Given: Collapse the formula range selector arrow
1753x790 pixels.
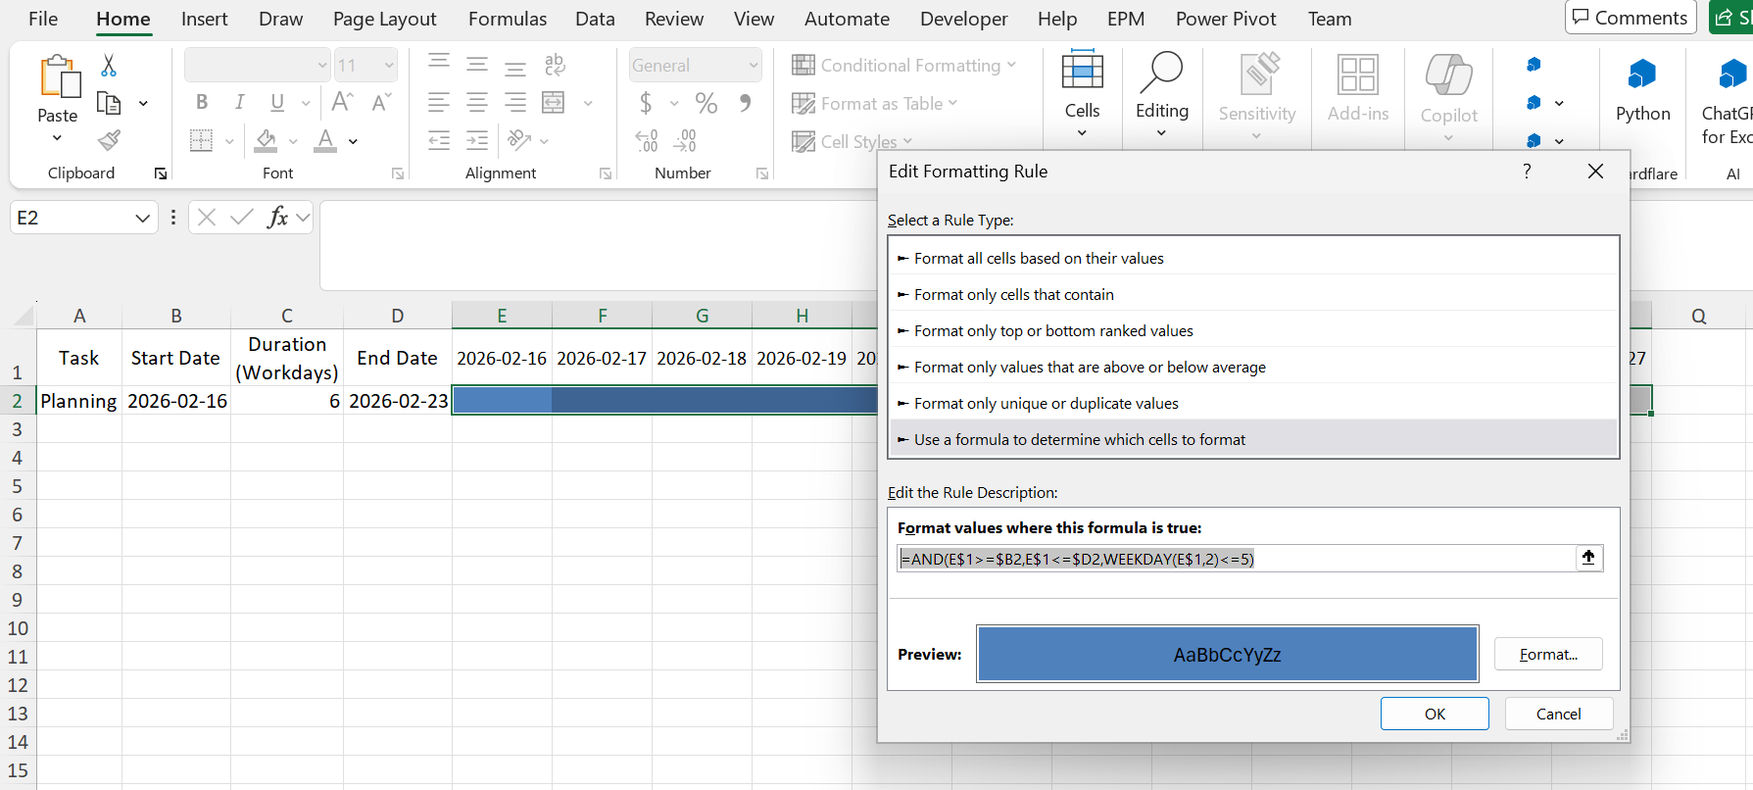Looking at the screenshot, I should coord(1588,558).
